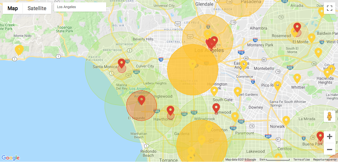Toggle fullscreen map view
Image resolution: width=338 pixels, height=162 pixels.
[329, 8]
